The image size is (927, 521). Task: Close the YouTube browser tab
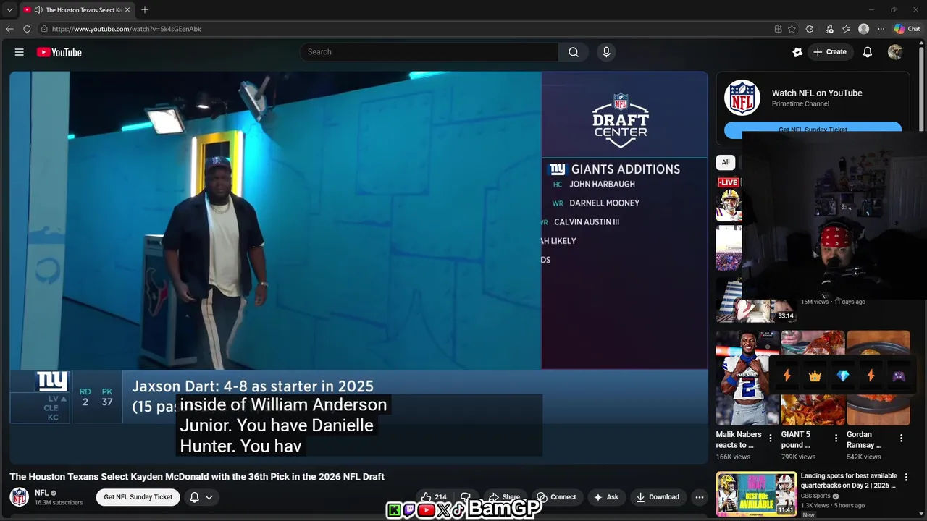[127, 10]
